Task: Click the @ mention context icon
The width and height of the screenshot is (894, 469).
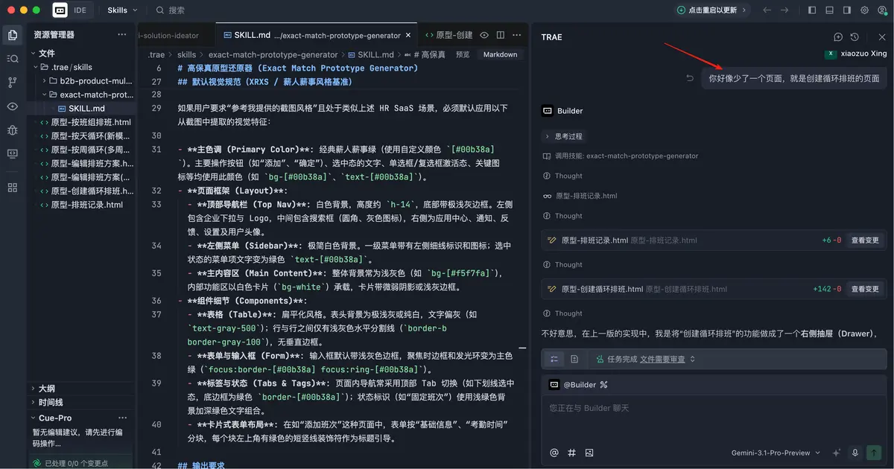Action: pyautogui.click(x=554, y=452)
